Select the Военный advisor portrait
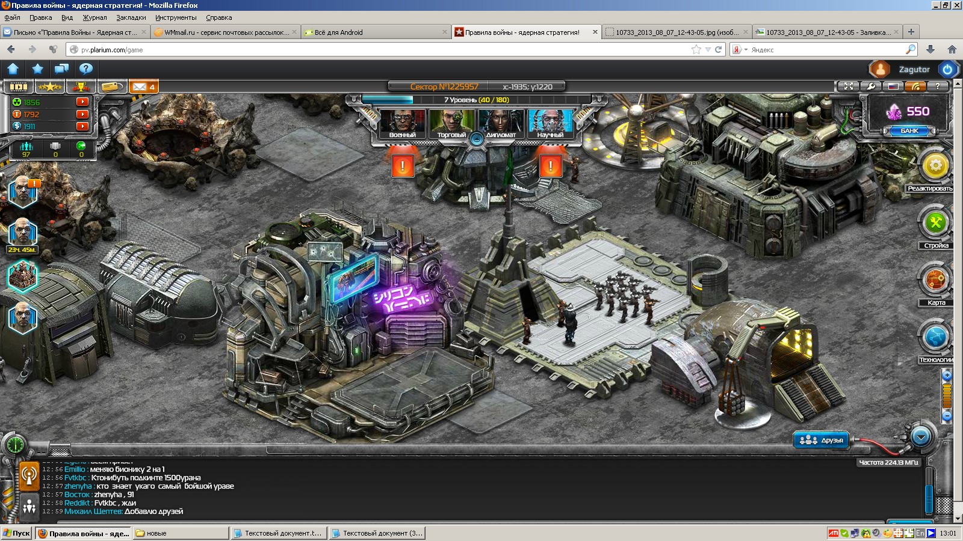963x541 pixels. click(402, 124)
